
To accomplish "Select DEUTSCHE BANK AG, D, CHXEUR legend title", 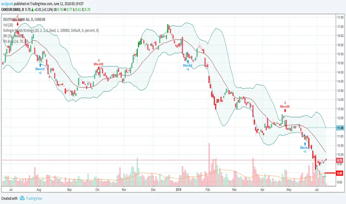I will click(24, 19).
